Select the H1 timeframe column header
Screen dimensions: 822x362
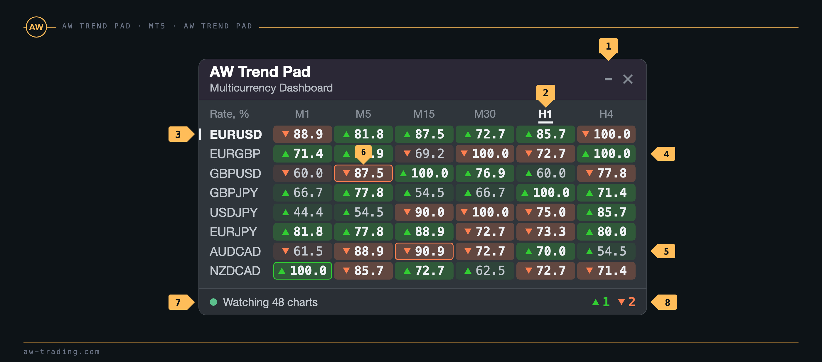click(545, 114)
